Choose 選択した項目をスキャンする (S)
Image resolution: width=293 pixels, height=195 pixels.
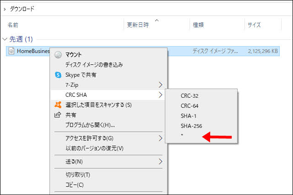pos(109,105)
